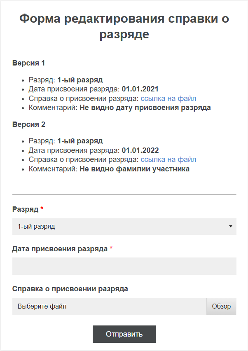The width and height of the screenshot is (248, 351).
Task: Click the Выберите файл file field
Action: point(109,307)
